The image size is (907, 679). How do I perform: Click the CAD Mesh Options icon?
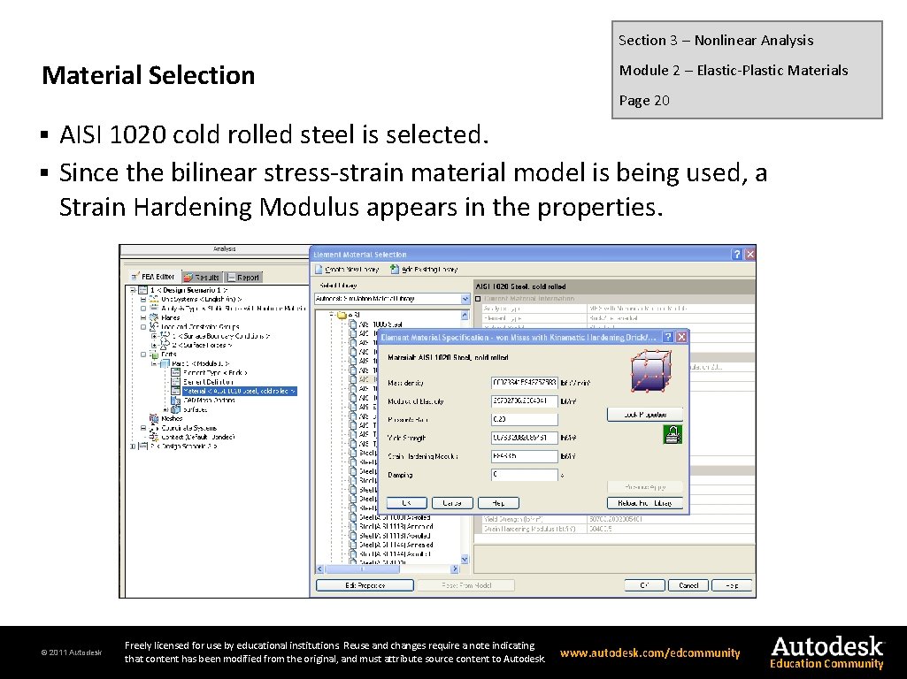(176, 401)
